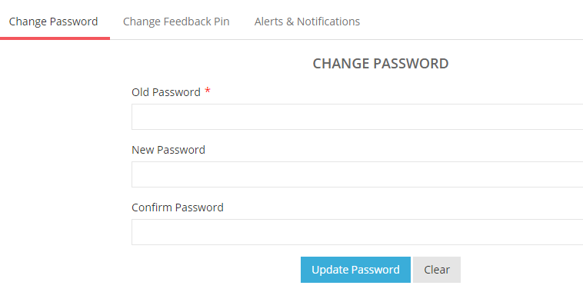Open the Alerts & Notifications tab
The width and height of the screenshot is (583, 302).
tap(307, 22)
